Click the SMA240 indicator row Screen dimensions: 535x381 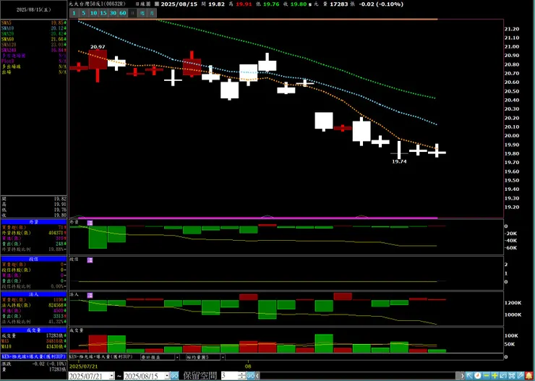click(x=34, y=50)
